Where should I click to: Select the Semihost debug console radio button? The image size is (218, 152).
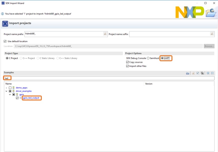(148, 58)
